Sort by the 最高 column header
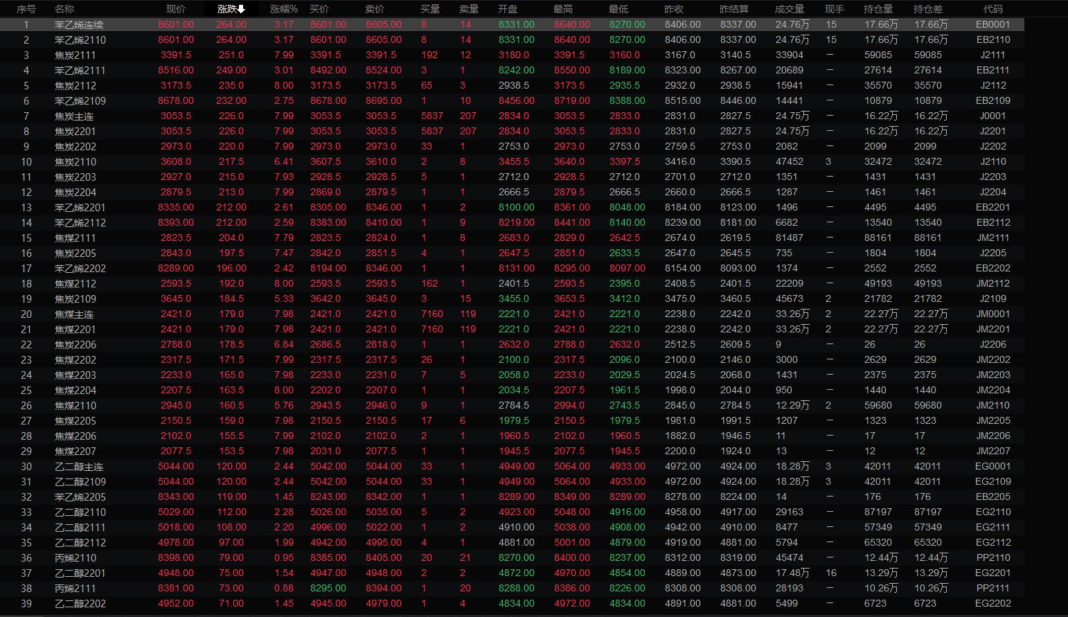 [x=563, y=9]
